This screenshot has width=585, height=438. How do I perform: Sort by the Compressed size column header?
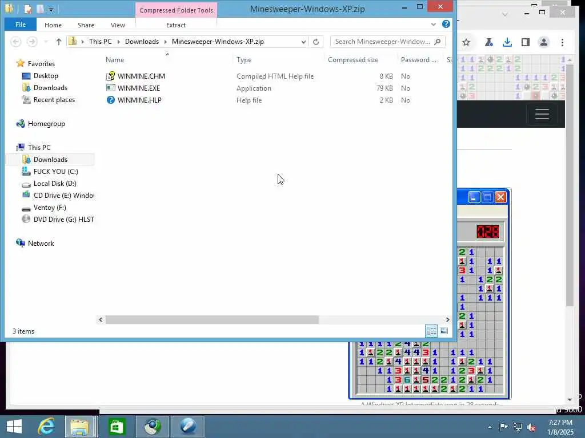coord(353,59)
